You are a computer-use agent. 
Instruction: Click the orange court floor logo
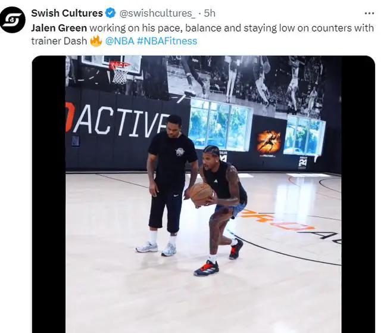[x=276, y=220]
